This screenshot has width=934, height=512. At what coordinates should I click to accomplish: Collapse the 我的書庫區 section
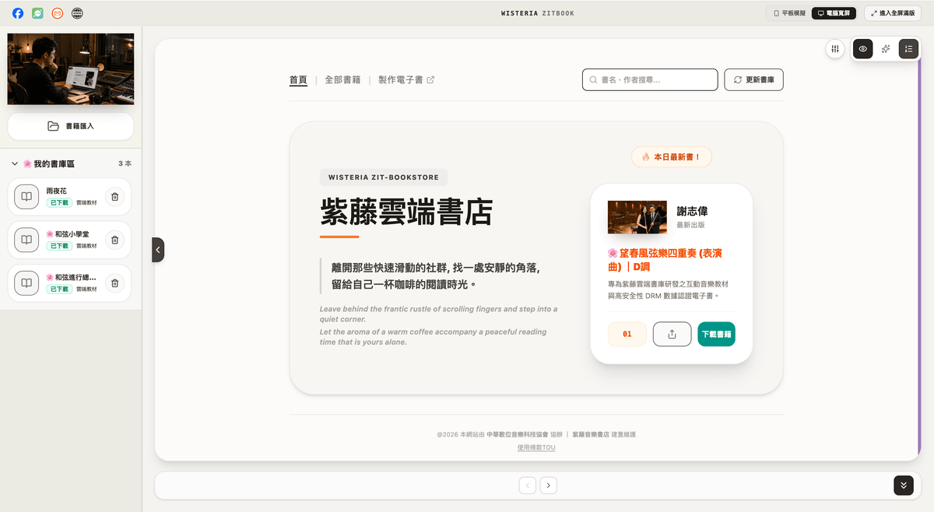[x=15, y=164]
